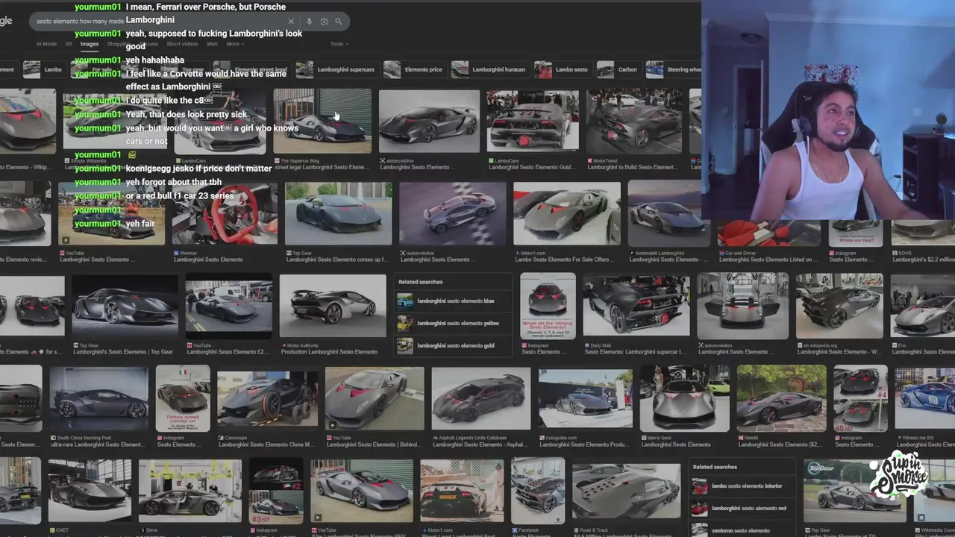Open the Top Gear 'Sesto Elemento comes up' image
The width and height of the screenshot is (955, 537).
(x=338, y=213)
